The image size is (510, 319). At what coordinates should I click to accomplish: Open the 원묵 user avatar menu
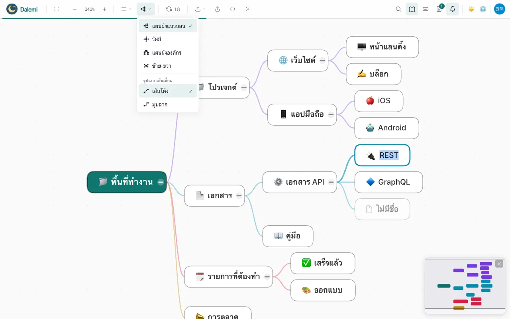(x=500, y=9)
